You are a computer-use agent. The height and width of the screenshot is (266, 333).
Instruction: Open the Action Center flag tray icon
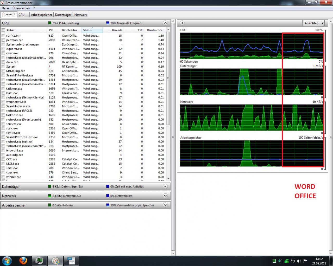[x=305, y=261]
